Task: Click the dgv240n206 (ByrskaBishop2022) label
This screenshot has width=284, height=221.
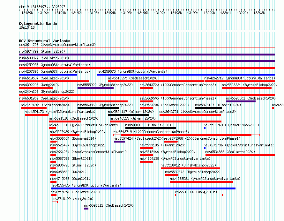Action: 47,92
